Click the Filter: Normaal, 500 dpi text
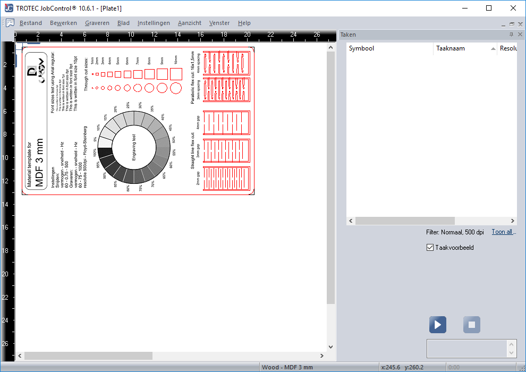The width and height of the screenshot is (526, 372). click(x=455, y=232)
